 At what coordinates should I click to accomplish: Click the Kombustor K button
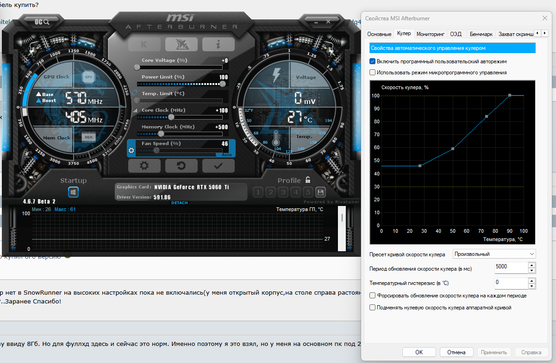click(144, 44)
